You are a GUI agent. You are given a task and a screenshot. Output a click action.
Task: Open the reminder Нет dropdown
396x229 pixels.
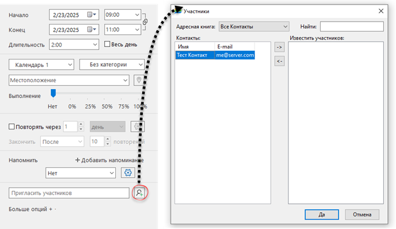pyautogui.click(x=81, y=173)
